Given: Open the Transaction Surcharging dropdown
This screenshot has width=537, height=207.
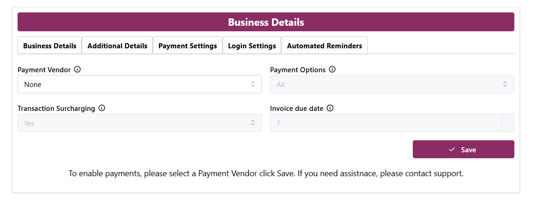Looking at the screenshot, I should point(139,123).
